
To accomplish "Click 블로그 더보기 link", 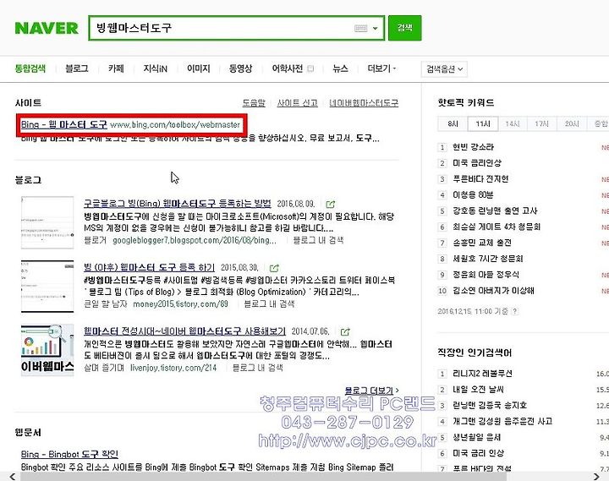I will [371, 391].
